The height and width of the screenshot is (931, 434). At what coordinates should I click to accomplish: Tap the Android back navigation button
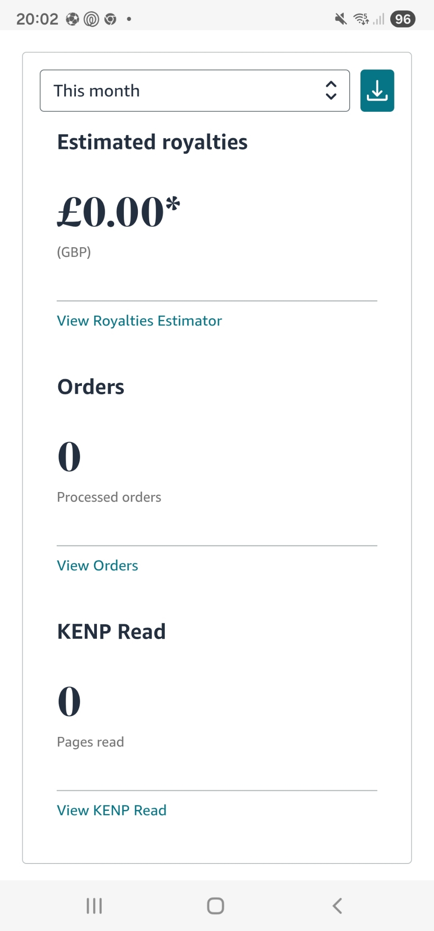(338, 906)
